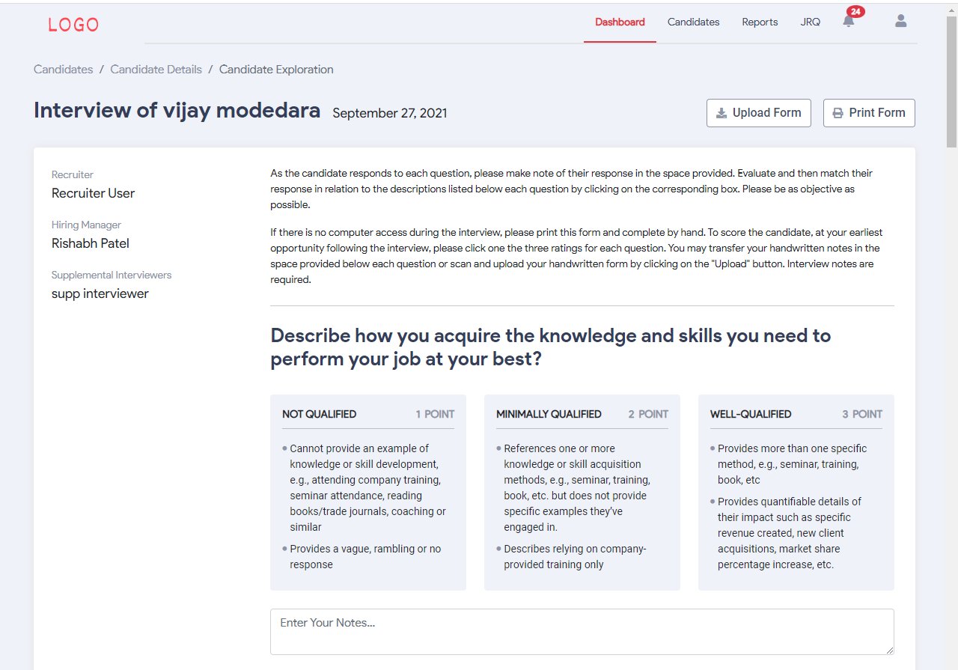Click the printer icon in Print Form
This screenshot has height=670, width=958.
pyautogui.click(x=838, y=113)
